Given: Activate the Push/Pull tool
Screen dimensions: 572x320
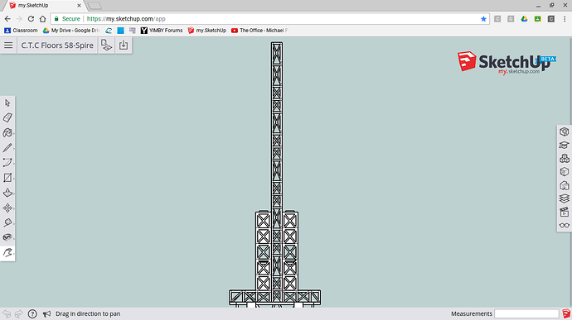Looking at the screenshot, I should (7, 193).
